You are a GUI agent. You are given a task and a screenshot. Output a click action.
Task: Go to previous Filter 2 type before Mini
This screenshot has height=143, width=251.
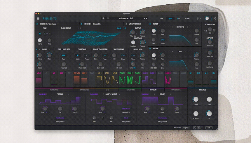tap(172, 52)
